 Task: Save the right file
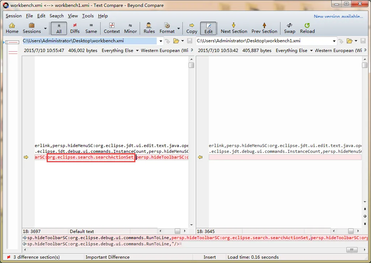[363, 41]
